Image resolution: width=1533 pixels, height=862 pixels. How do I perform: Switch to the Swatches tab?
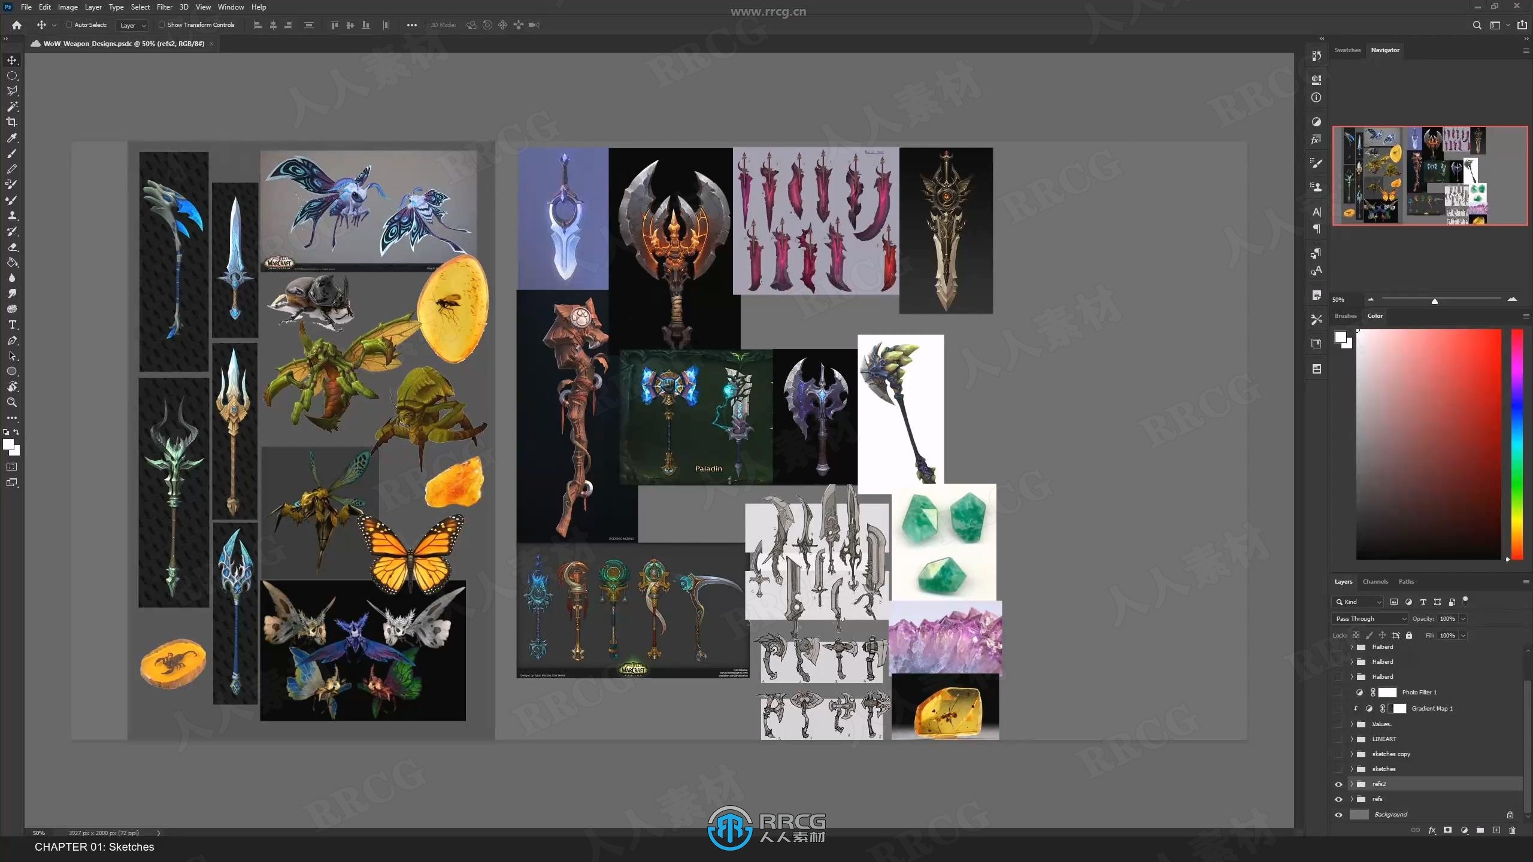[x=1347, y=50]
